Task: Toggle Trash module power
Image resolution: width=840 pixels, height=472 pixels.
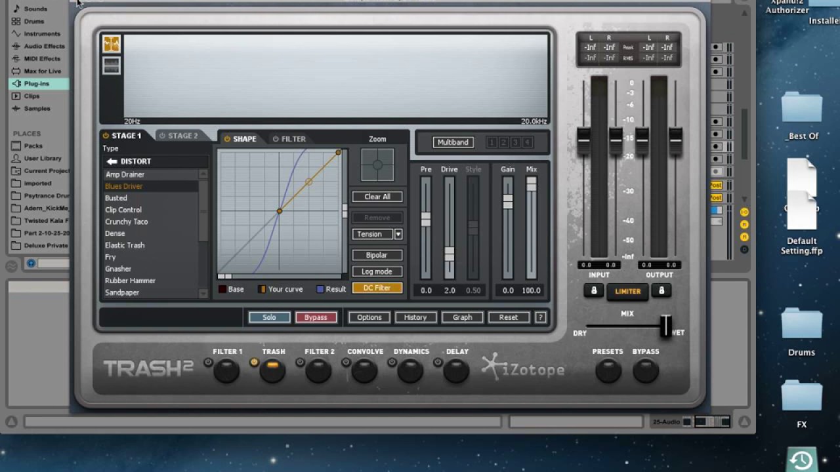Action: [254, 362]
